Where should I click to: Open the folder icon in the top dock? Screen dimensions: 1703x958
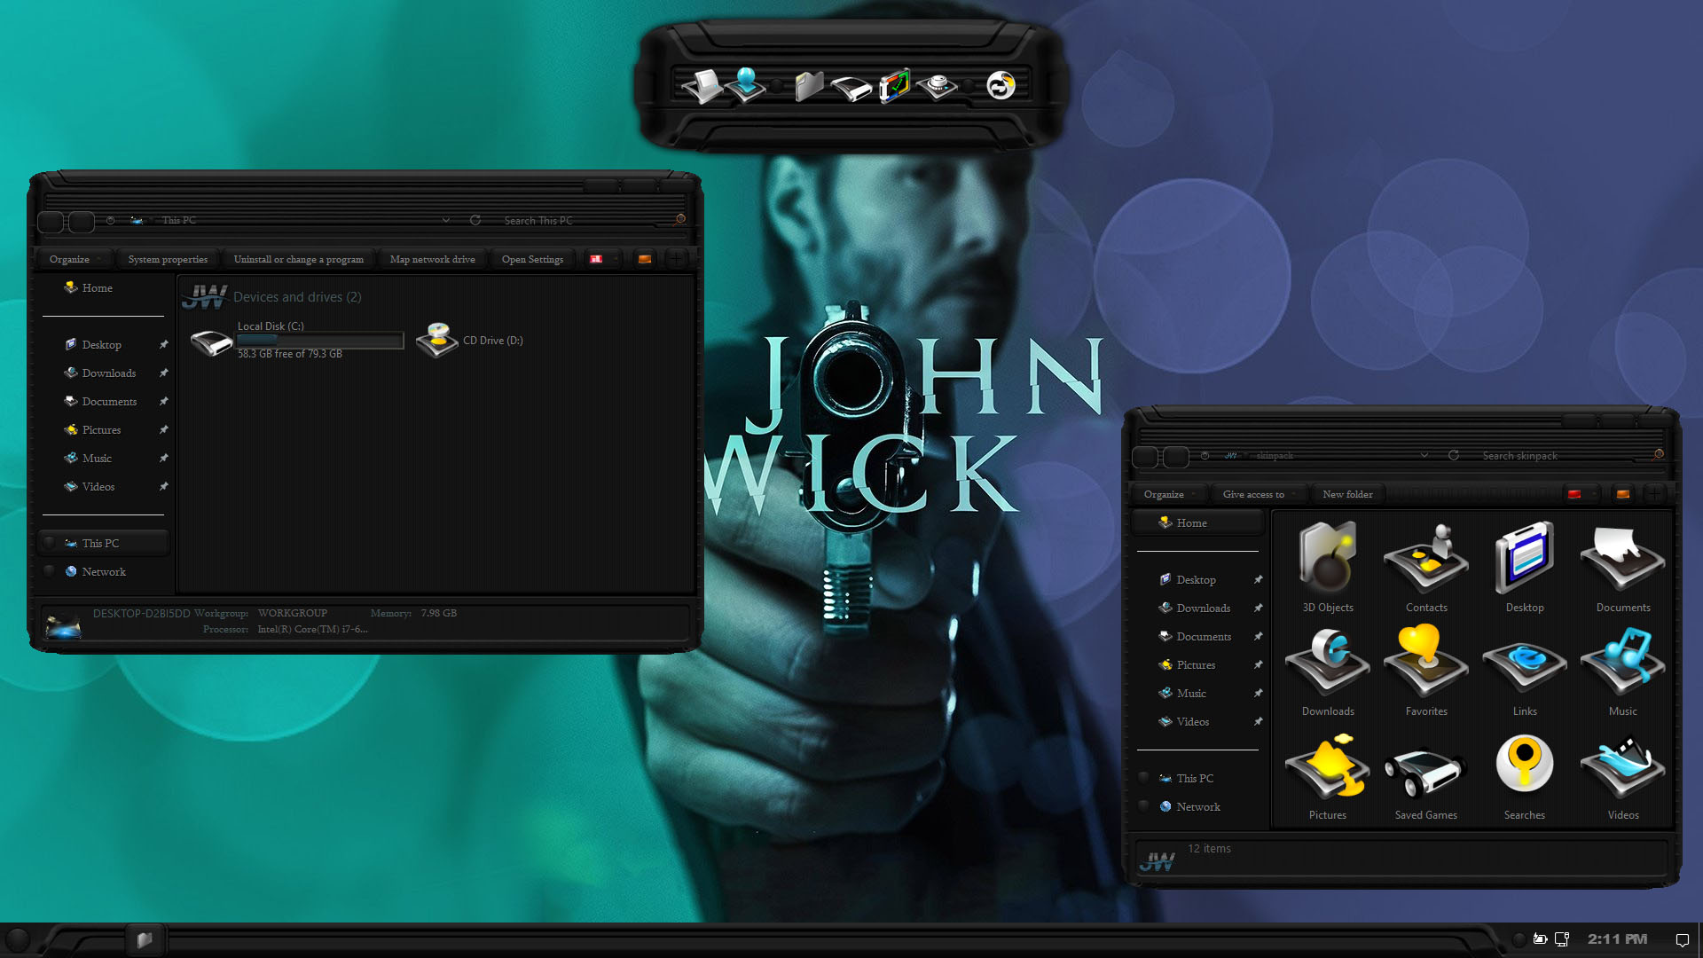click(808, 86)
